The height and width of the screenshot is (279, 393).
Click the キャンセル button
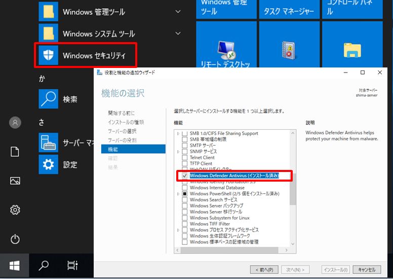pos(367,270)
